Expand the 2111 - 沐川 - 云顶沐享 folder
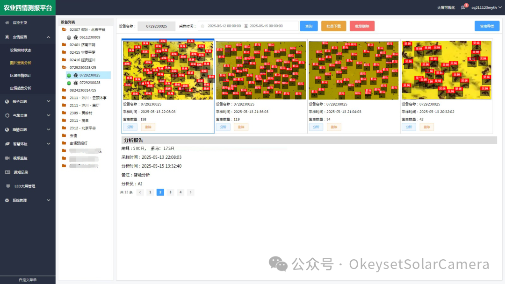The width and height of the screenshot is (505, 284). 64,98
